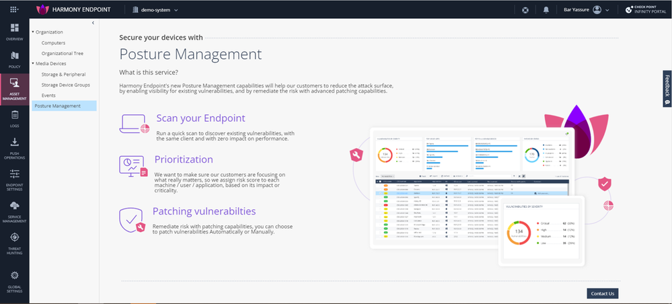The image size is (672, 304).
Task: Collapse the navigation panel with the arrow
Action: (93, 24)
